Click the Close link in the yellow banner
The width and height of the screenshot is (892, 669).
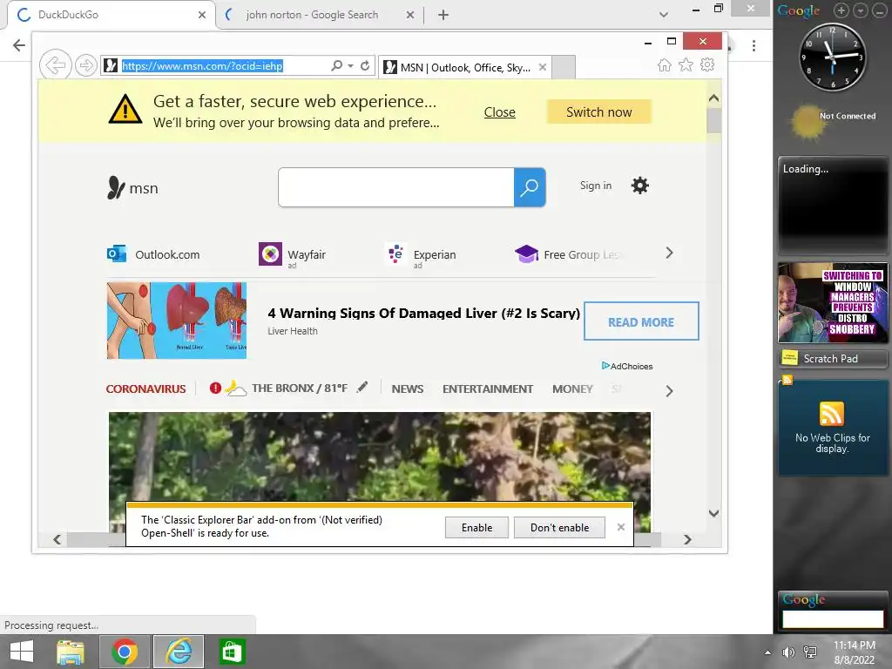[499, 112]
